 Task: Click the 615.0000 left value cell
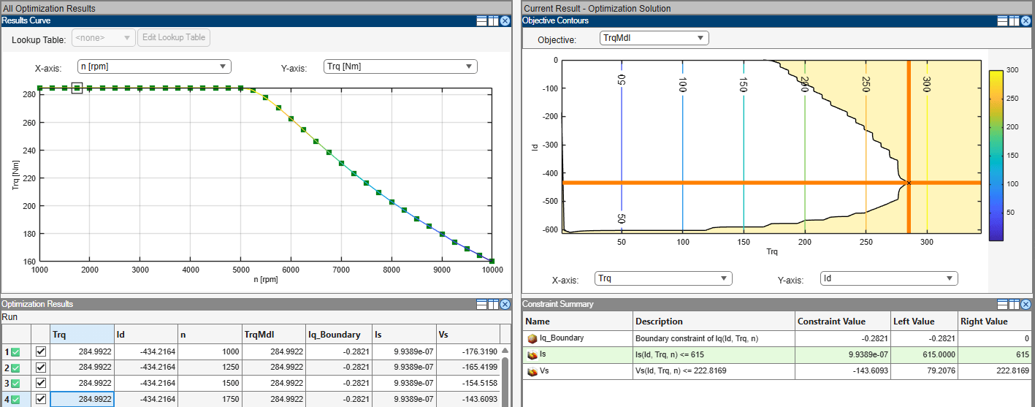click(923, 354)
